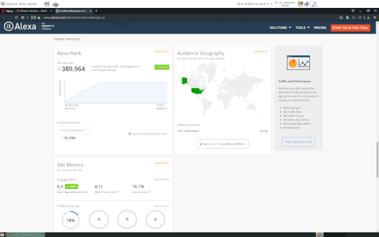Take a snapshot with the camera icon

coord(341,17)
